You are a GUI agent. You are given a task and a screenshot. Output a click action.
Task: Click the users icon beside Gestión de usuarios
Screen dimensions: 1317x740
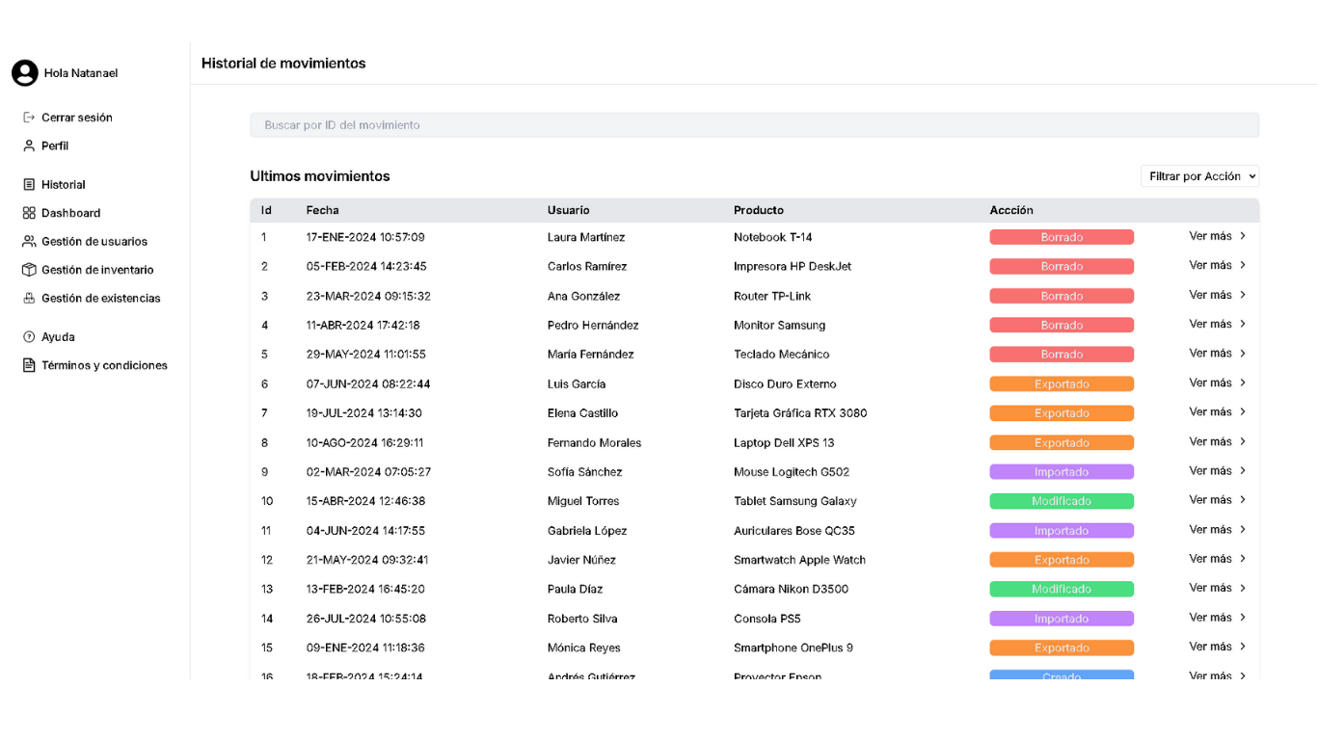(x=29, y=241)
